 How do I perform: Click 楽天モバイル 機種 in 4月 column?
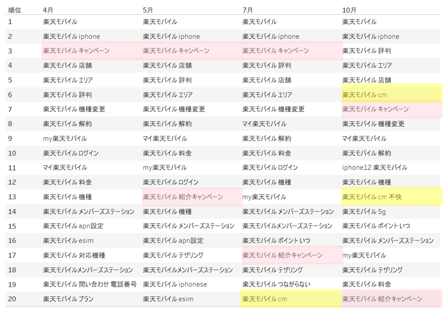(67, 197)
